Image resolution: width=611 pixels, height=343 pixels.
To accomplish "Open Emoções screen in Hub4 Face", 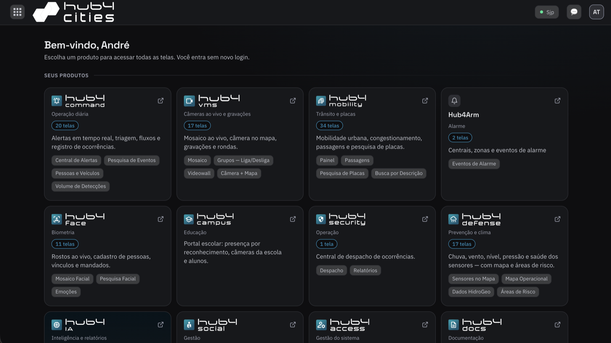I will pos(66,292).
